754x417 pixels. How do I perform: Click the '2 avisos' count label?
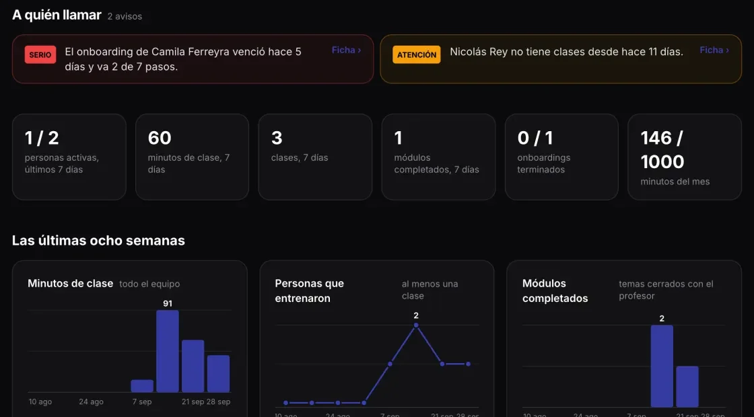[x=125, y=16]
